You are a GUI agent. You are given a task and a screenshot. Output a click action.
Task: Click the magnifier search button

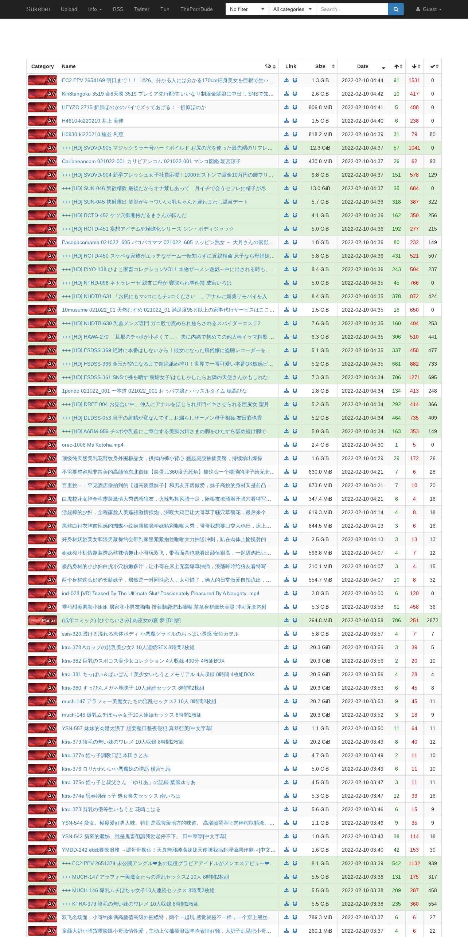click(396, 9)
